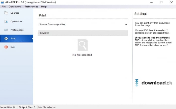Viewport: 176px width, 109px height.
Task: Open the Preferences menu in menu bar
Action: click(x=31, y=7)
